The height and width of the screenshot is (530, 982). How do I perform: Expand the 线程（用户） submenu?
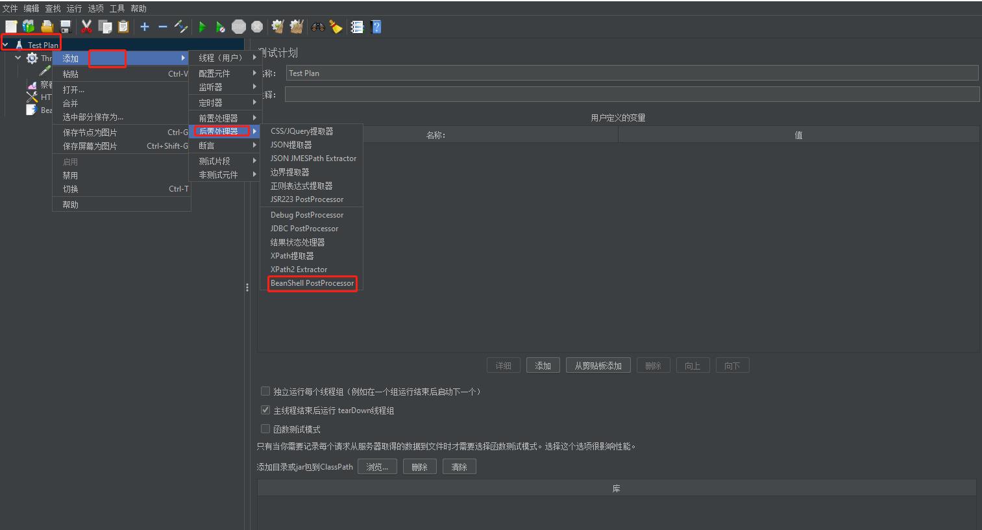pos(224,58)
